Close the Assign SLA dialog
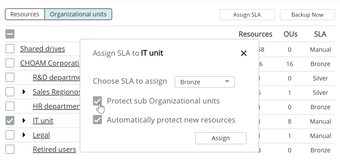 click(244, 53)
